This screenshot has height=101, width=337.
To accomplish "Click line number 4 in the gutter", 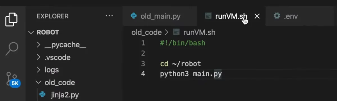I will [x=143, y=74].
